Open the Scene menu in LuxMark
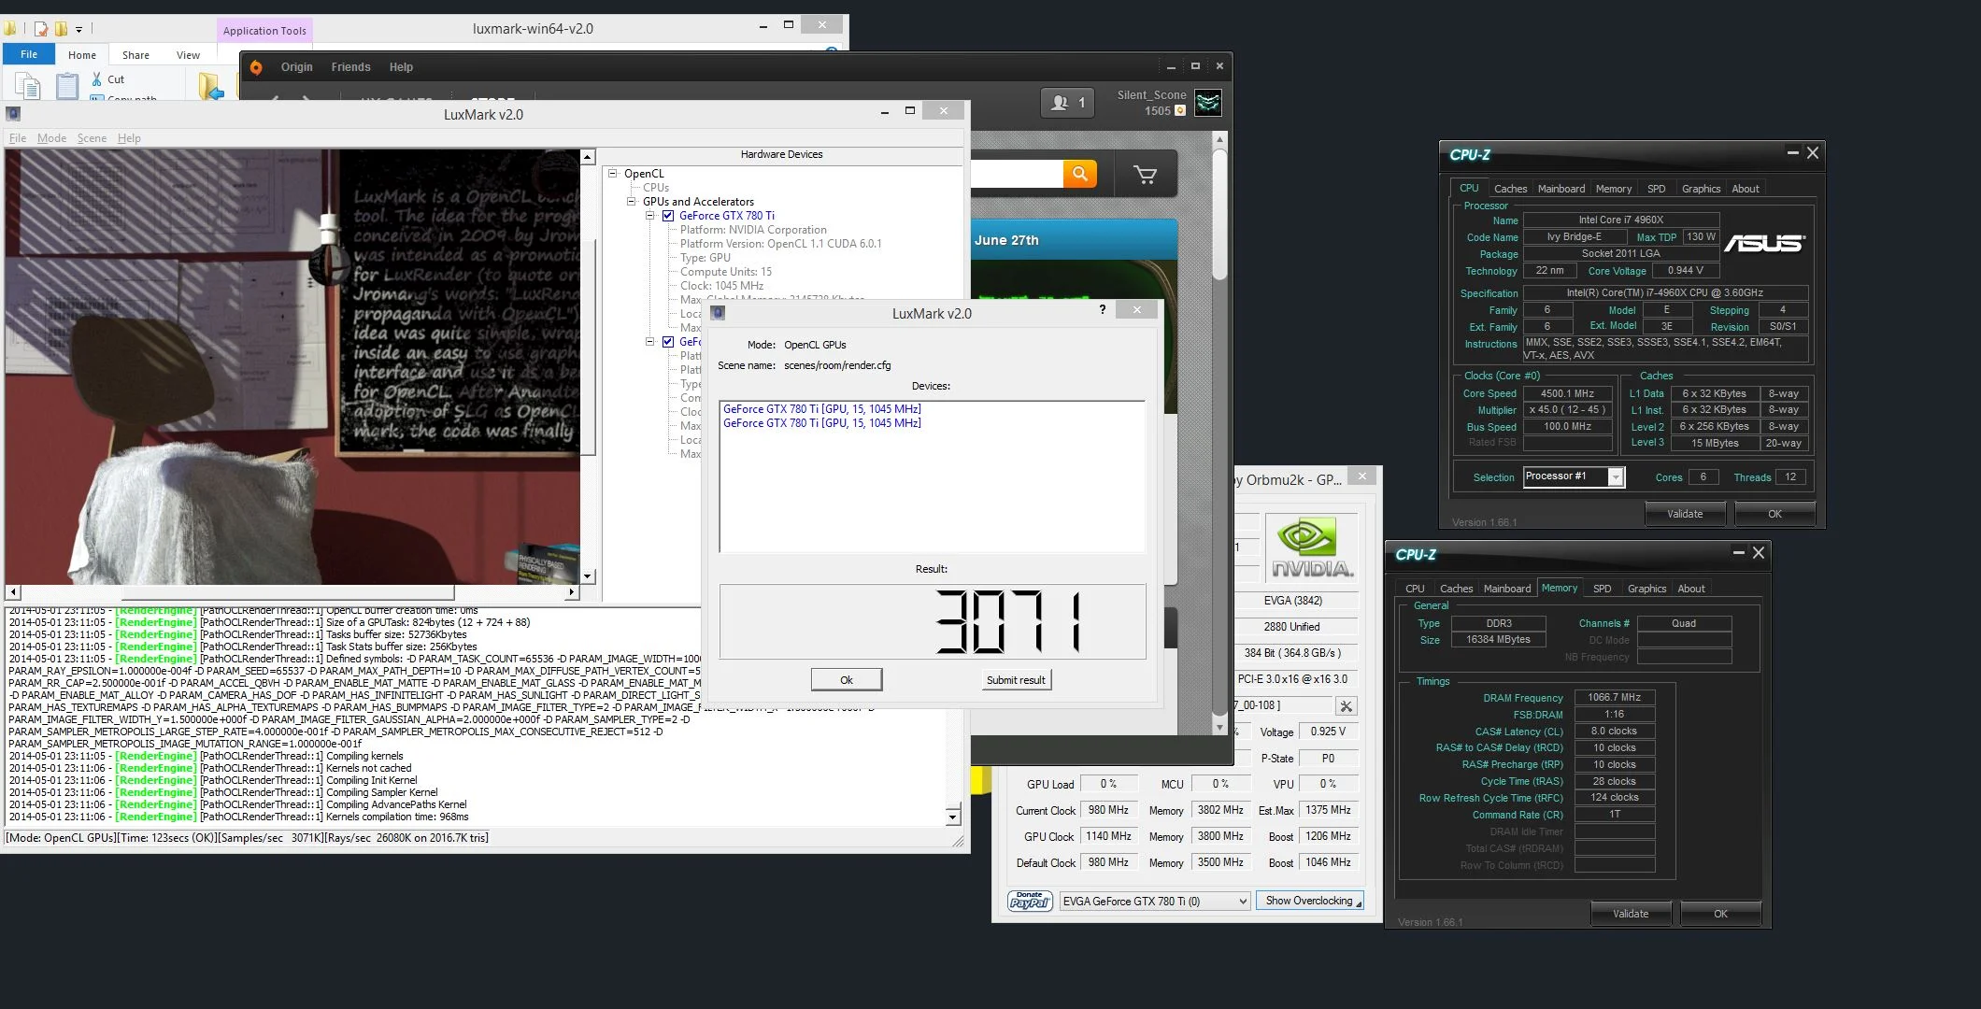 point(92,138)
